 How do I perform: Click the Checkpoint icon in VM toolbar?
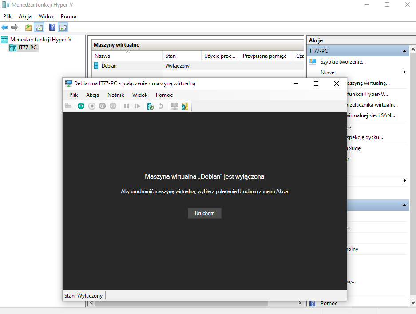click(x=151, y=106)
